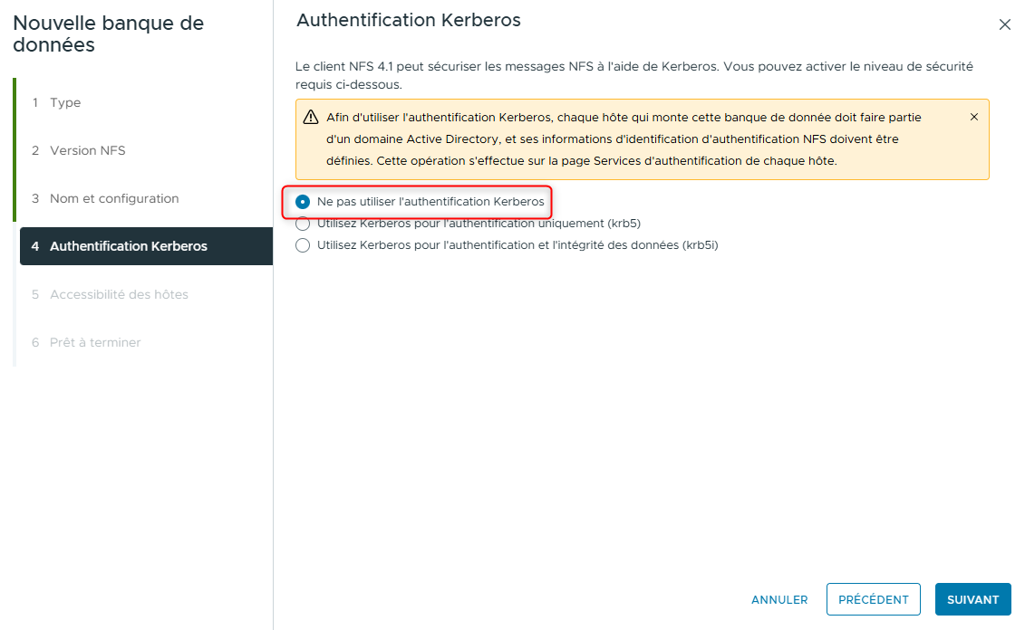Click step 5 Accessibilité des hôtes
The image size is (1025, 630).
coord(119,295)
